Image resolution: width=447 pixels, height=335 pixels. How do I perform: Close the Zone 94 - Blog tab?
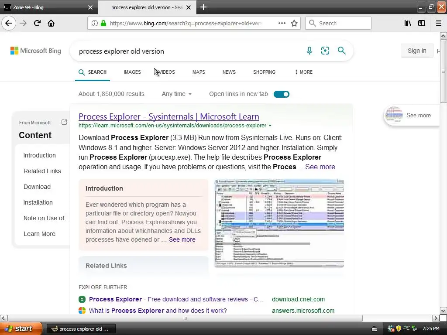click(x=90, y=7)
